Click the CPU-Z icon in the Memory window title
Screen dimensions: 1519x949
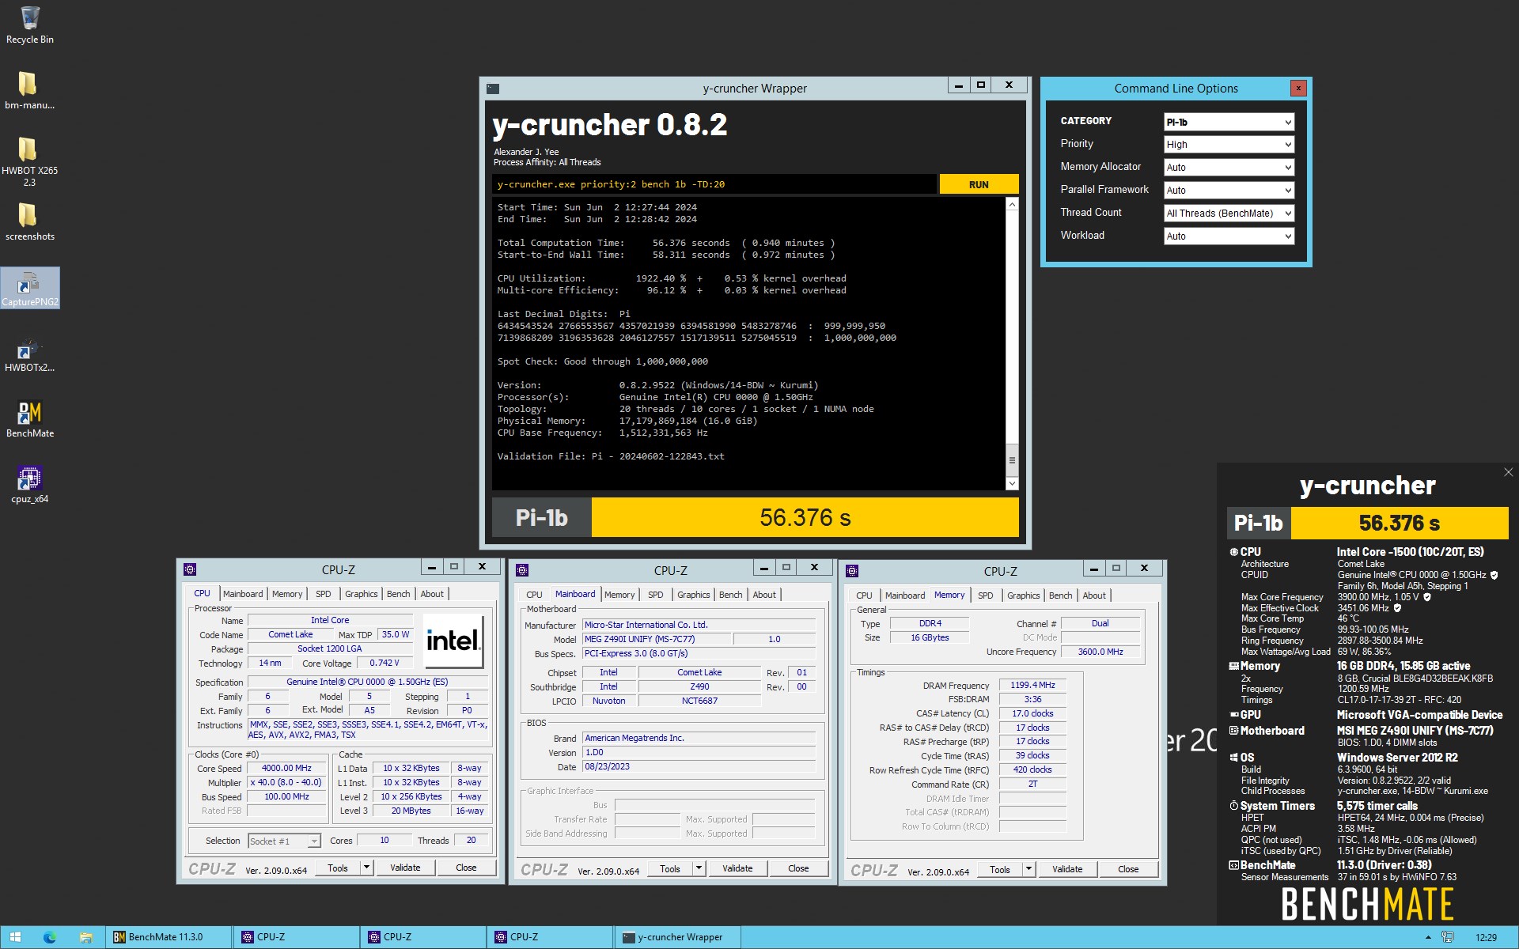tap(852, 571)
